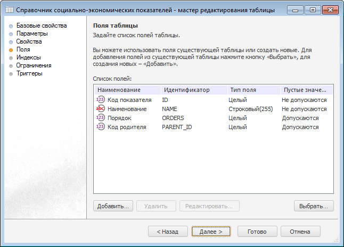
Task: Click the integer type icon for Код показателя
Action: coord(100,100)
